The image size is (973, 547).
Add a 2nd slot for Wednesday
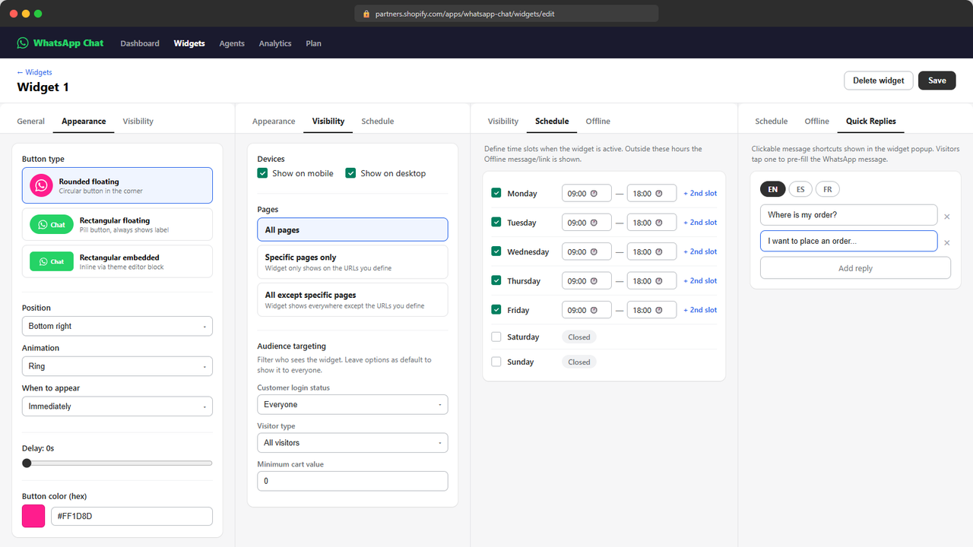(700, 251)
